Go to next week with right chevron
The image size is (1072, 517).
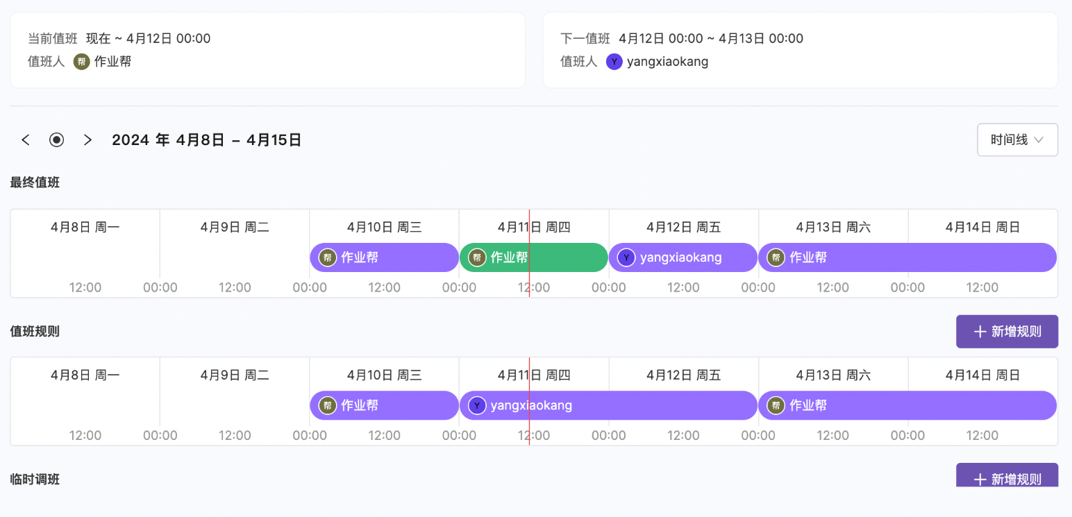87,140
